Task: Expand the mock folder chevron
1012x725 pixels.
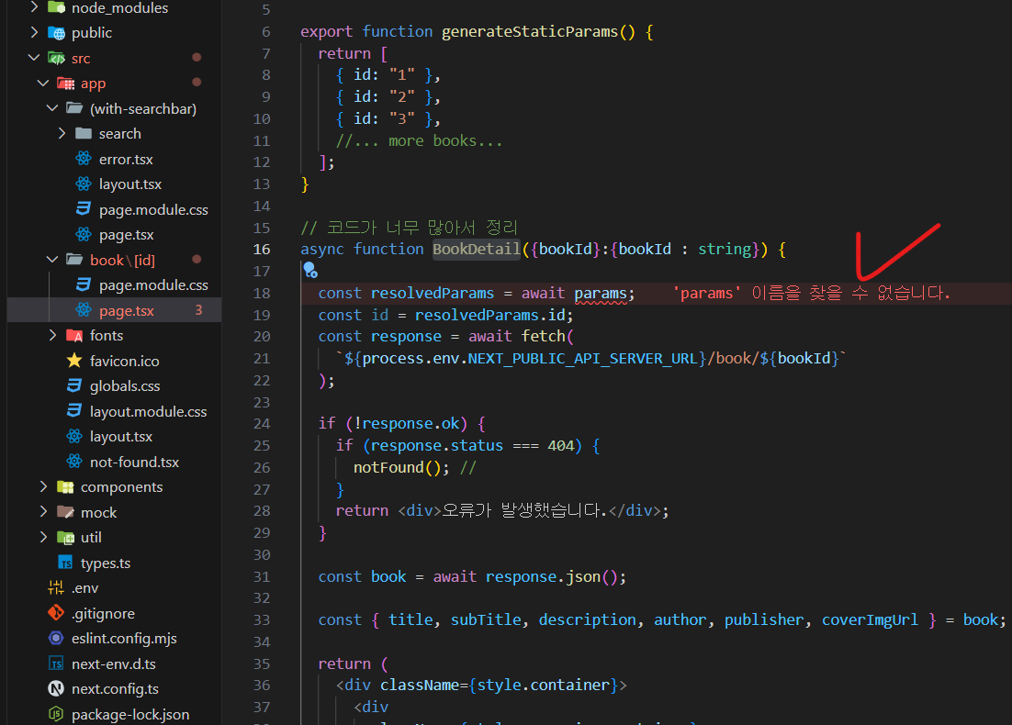Action: pyautogui.click(x=43, y=512)
